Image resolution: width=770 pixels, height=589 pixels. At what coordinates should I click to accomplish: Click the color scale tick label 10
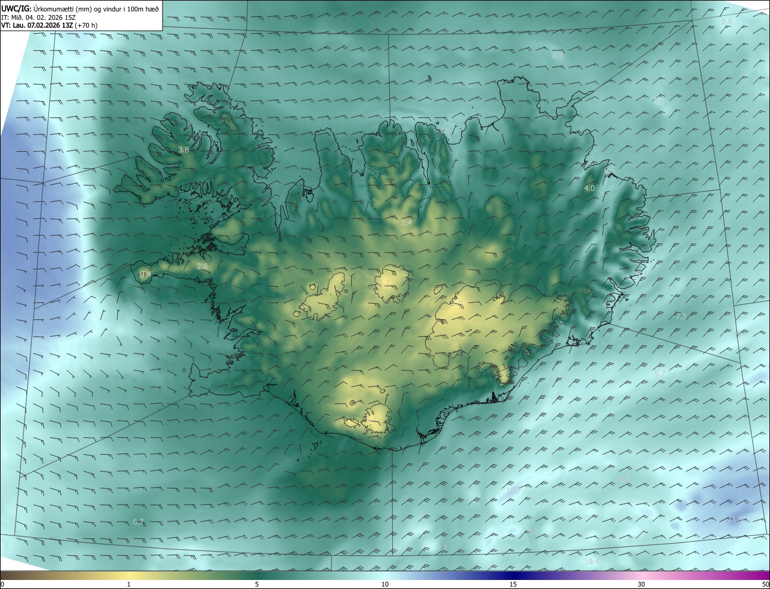pyautogui.click(x=385, y=584)
